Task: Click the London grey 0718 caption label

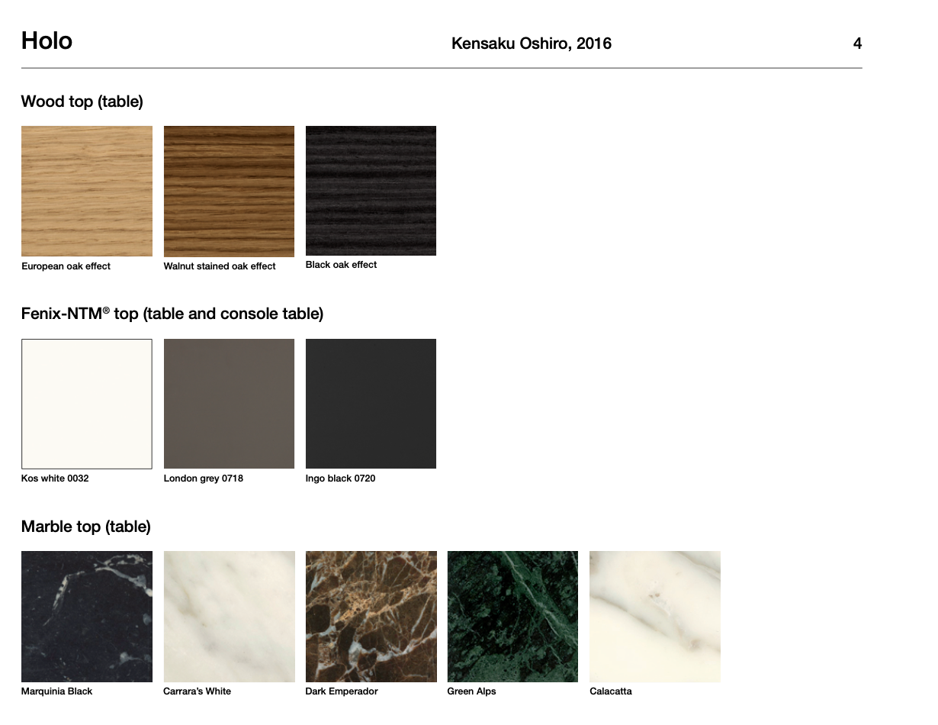Action: [x=204, y=478]
